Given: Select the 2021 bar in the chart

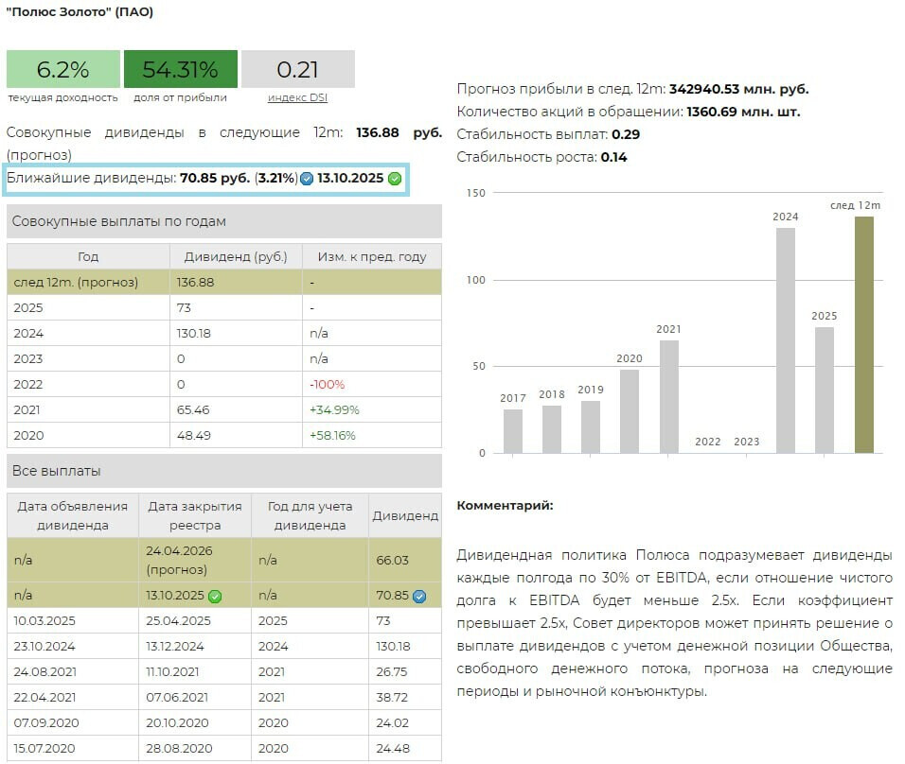Looking at the screenshot, I should (669, 396).
